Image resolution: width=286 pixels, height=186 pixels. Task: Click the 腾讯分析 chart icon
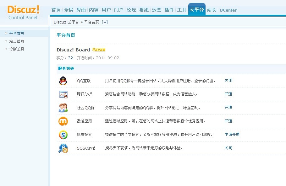(63, 94)
